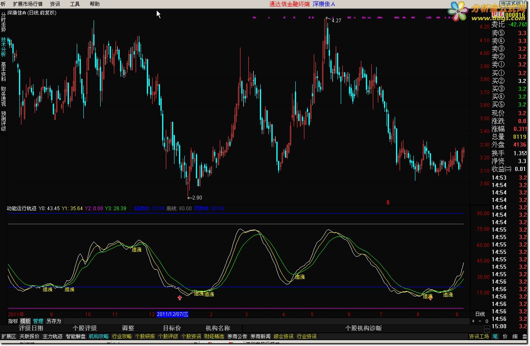
Task: Reset zoom with the 0 button
Action: pos(486,321)
